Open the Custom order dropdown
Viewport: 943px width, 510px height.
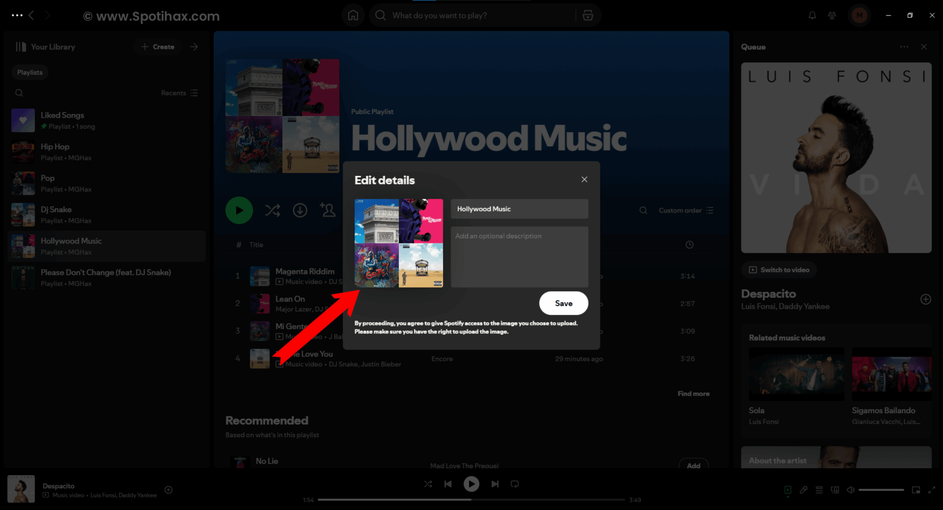coord(686,210)
